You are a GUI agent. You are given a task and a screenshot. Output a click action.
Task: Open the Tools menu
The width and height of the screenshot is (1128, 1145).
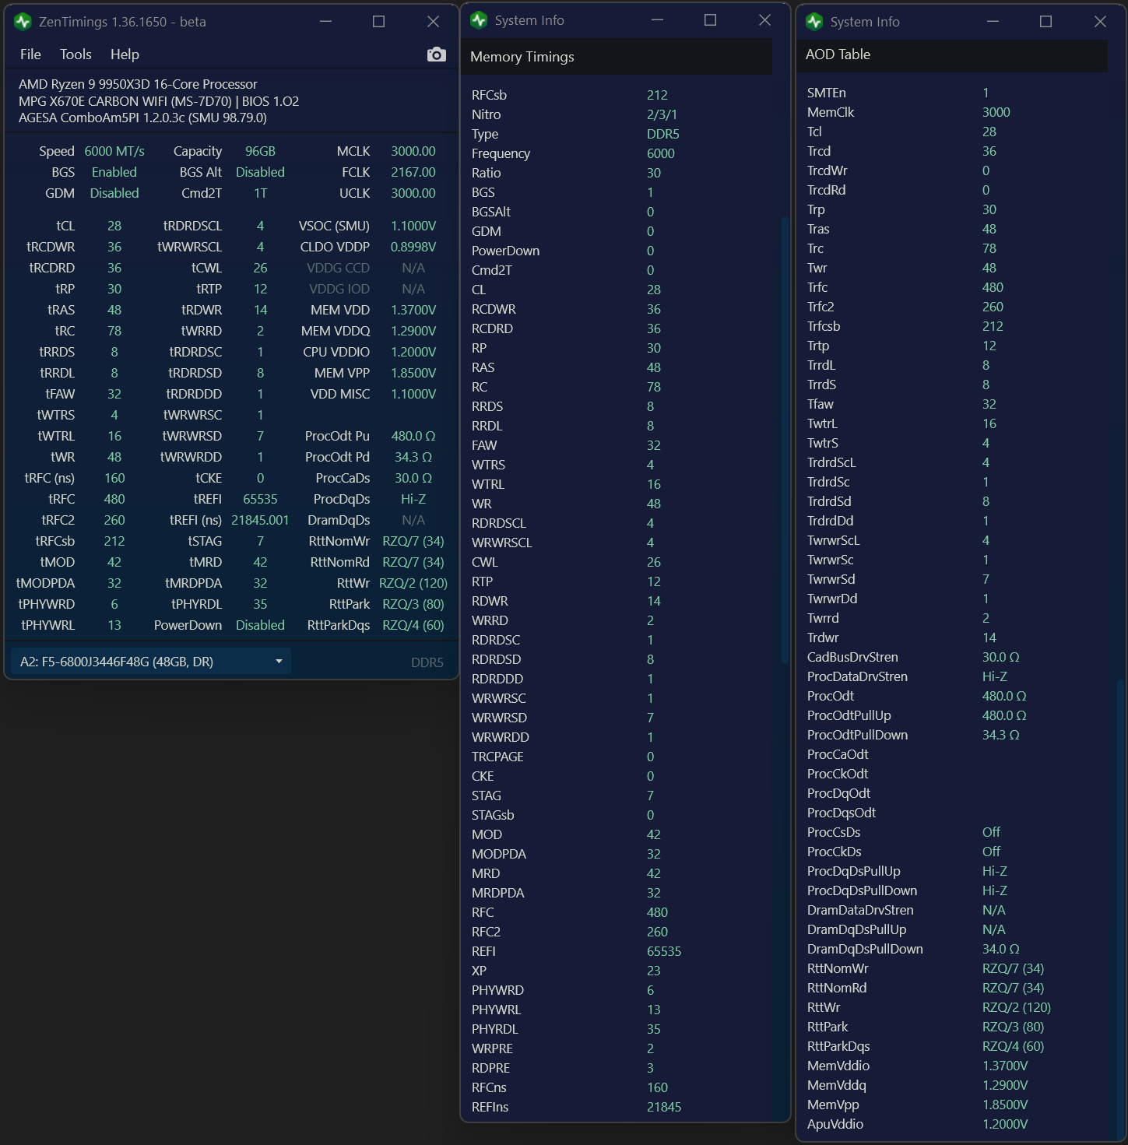(76, 54)
